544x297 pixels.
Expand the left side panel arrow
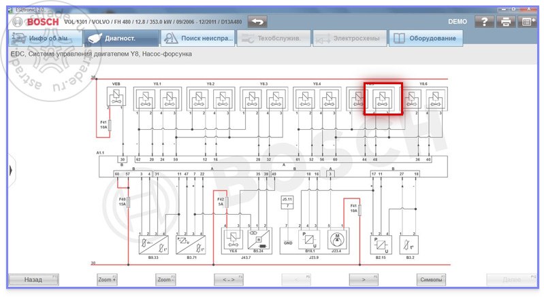tap(11, 171)
